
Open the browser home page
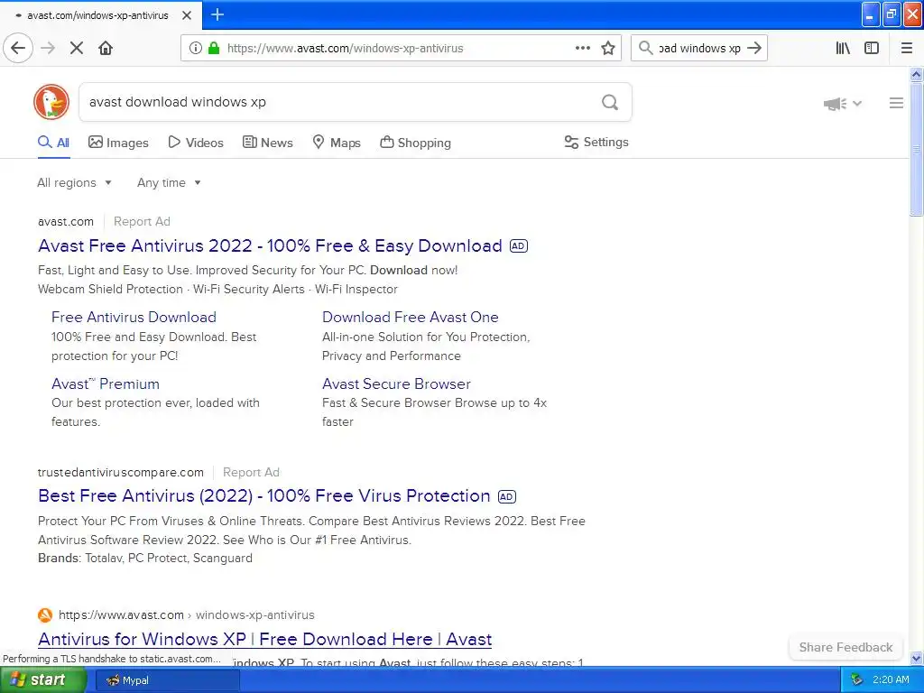click(106, 48)
